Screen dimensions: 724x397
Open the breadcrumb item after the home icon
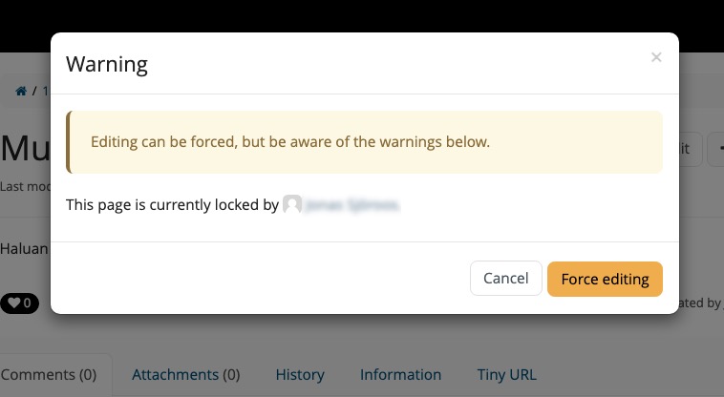click(x=46, y=91)
